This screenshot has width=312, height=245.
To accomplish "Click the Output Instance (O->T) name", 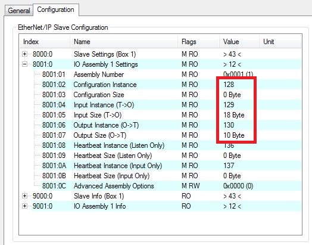I will (x=106, y=125).
